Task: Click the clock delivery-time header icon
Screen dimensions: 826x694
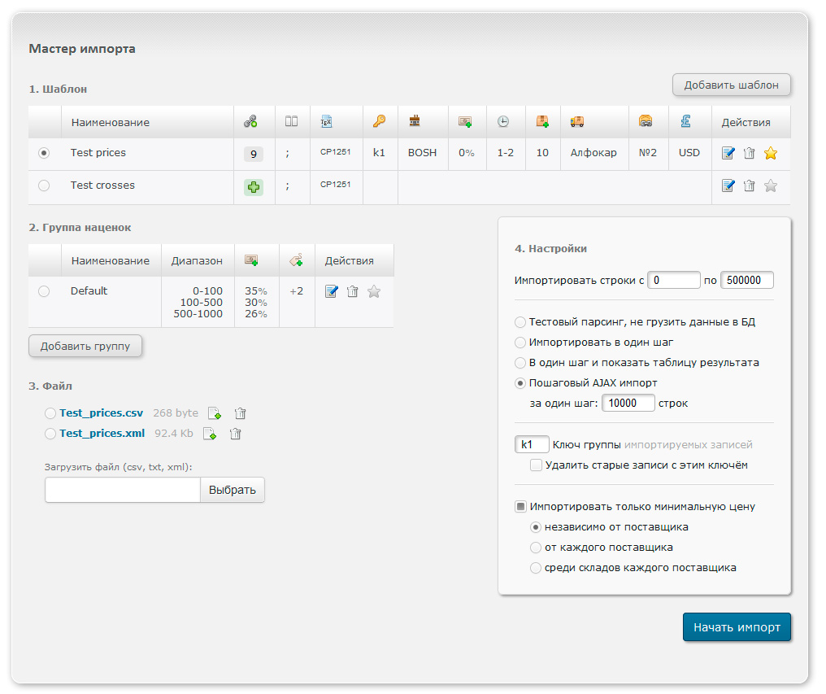Action: (x=503, y=121)
